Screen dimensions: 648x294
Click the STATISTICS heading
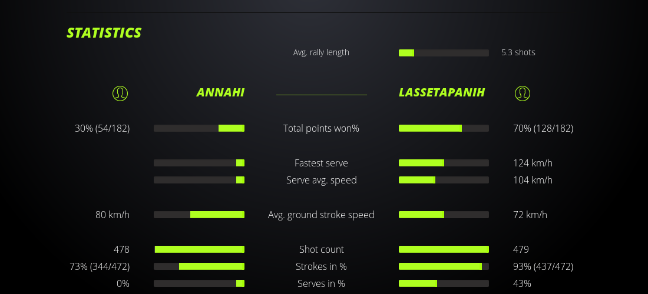[x=104, y=33]
